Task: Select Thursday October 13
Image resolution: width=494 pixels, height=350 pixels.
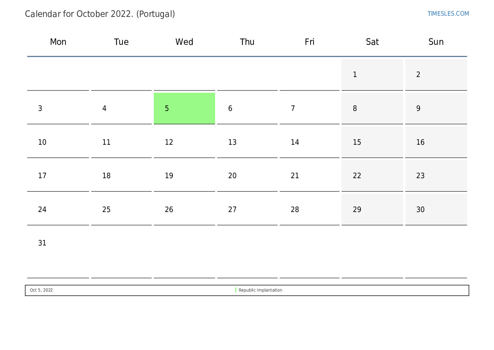Action: coord(247,142)
